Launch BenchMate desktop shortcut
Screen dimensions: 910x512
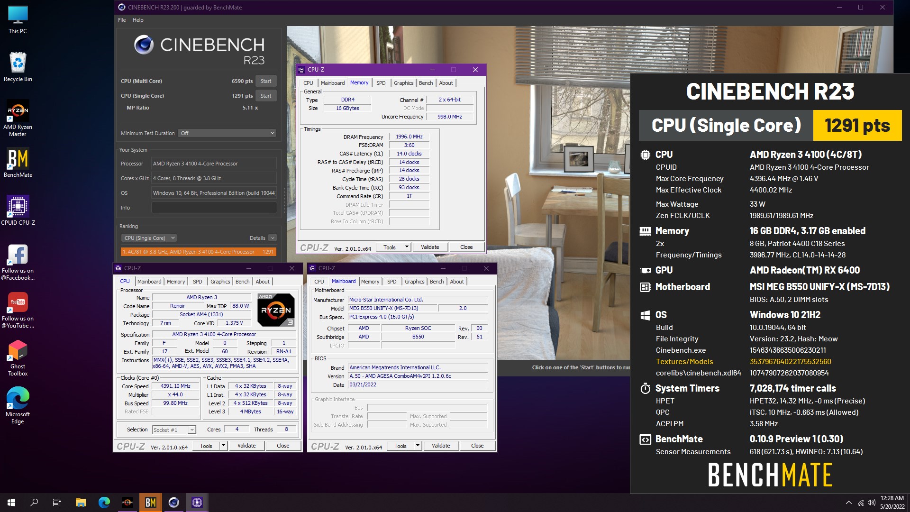(18, 163)
